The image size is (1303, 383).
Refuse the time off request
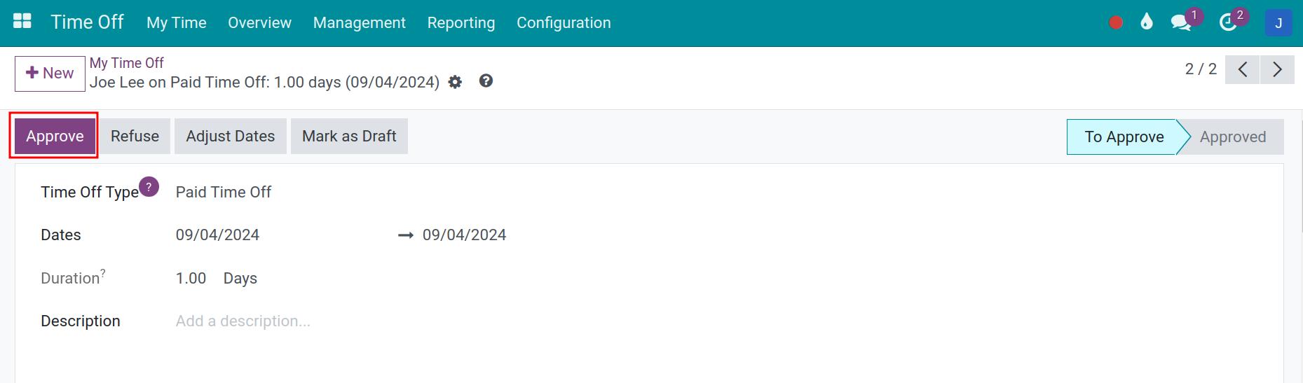click(135, 136)
